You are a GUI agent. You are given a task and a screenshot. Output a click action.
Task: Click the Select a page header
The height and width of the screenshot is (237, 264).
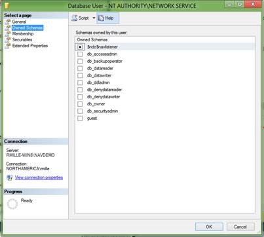pyautogui.click(x=18, y=15)
